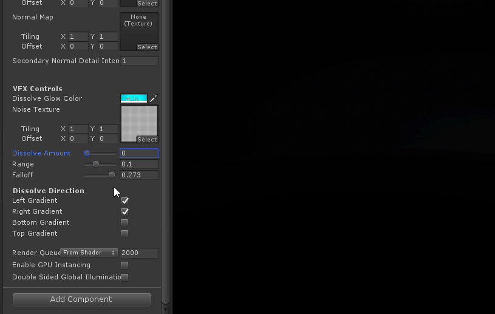The width and height of the screenshot is (495, 314).
Task: Click Noise Texture Tiling X field
Action: 78,129
